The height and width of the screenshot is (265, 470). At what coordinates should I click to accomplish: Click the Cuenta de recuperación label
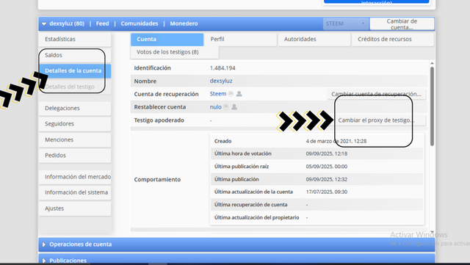click(x=167, y=94)
